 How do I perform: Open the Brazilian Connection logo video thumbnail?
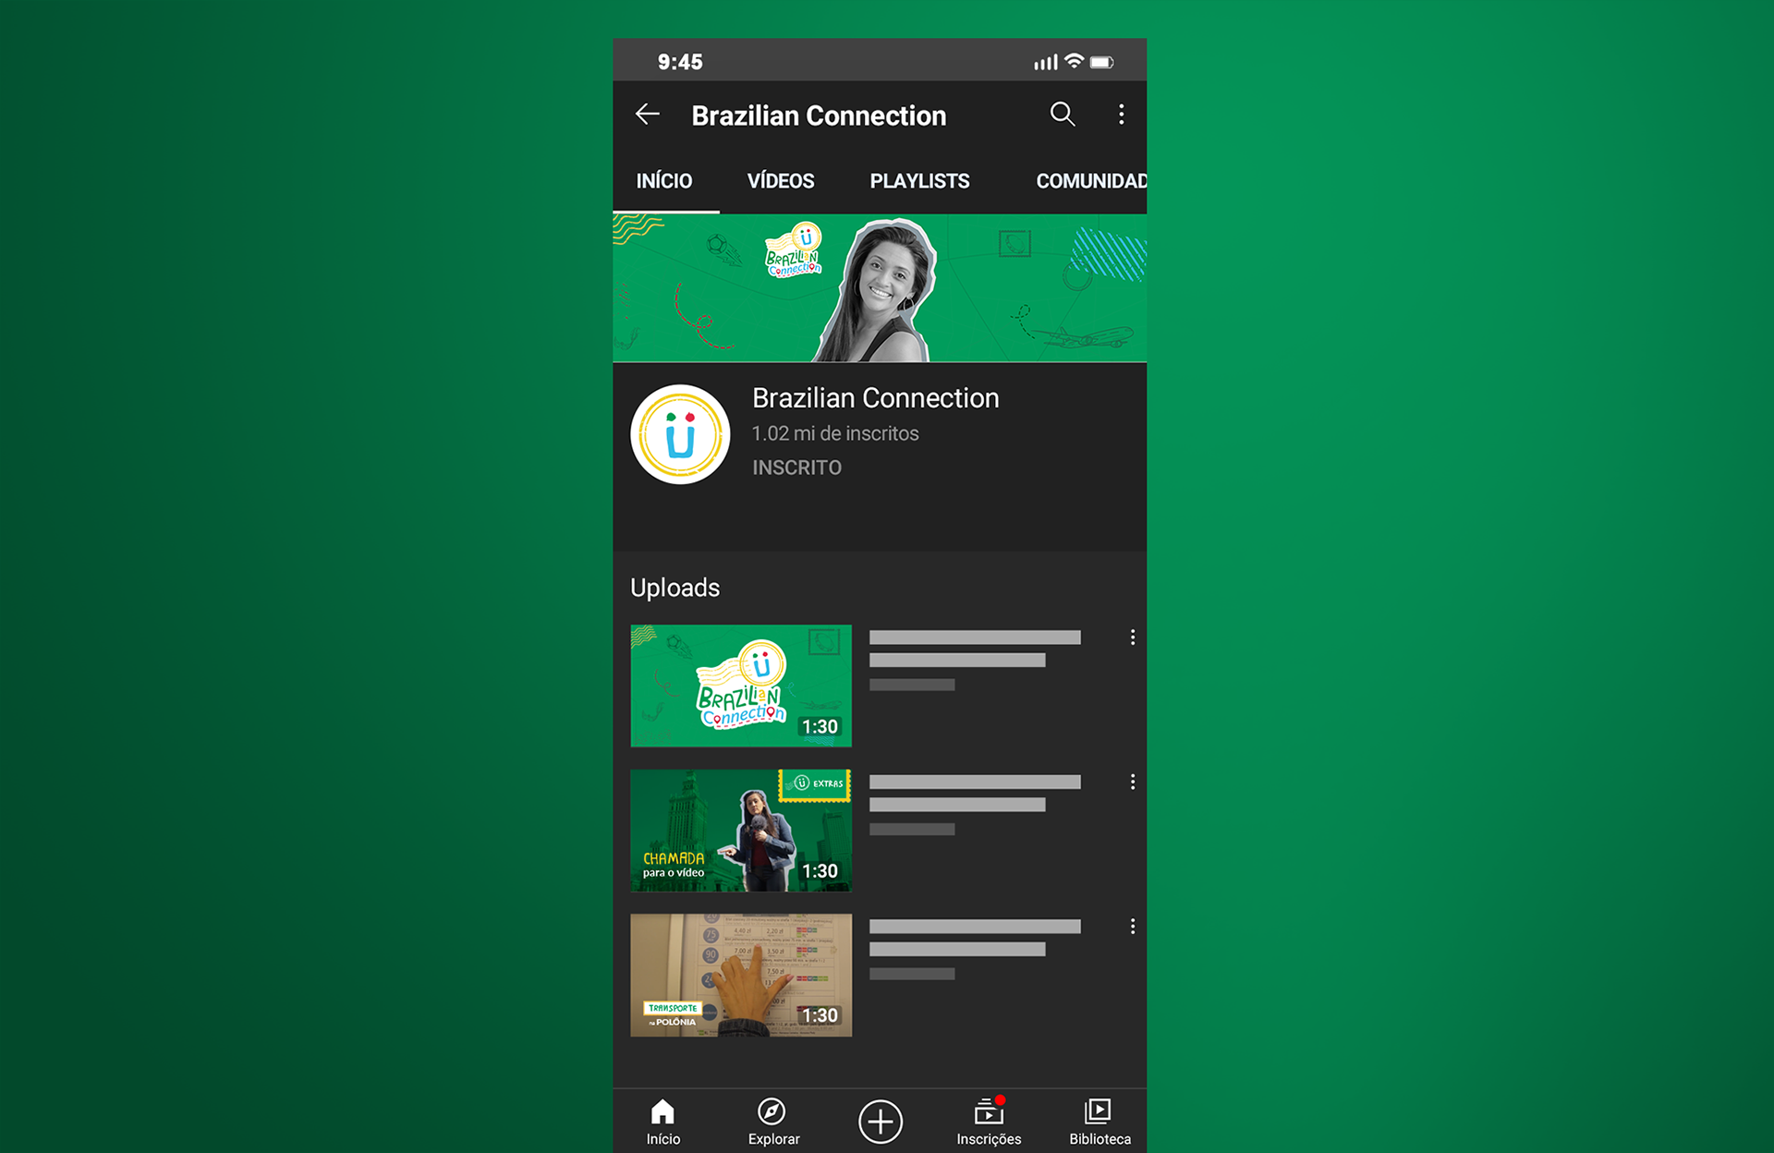740,686
